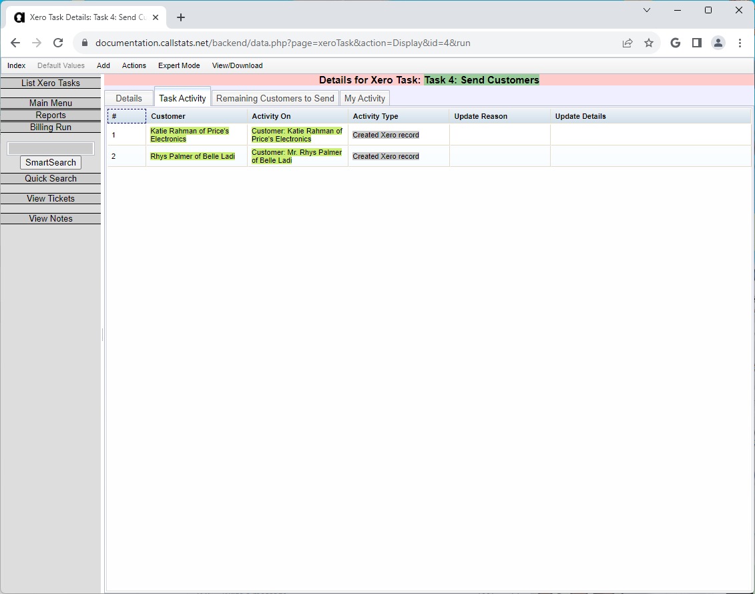Navigate back using the browser back arrow

[15, 43]
